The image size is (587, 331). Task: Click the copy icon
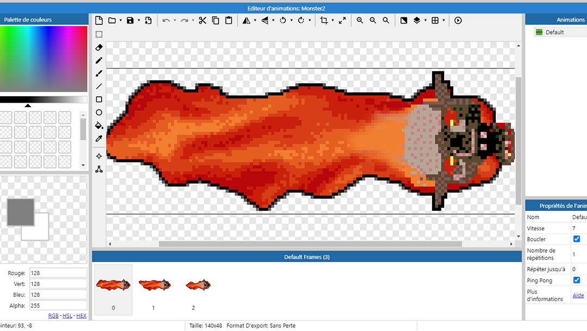(216, 20)
